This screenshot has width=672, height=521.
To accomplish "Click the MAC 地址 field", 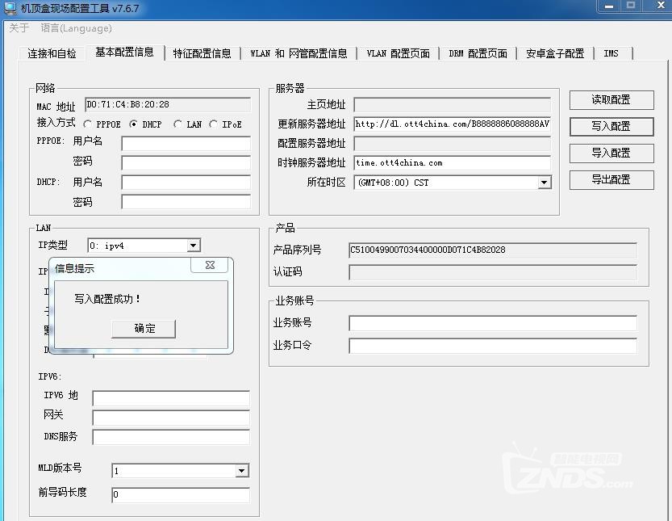I will pyautogui.click(x=168, y=105).
